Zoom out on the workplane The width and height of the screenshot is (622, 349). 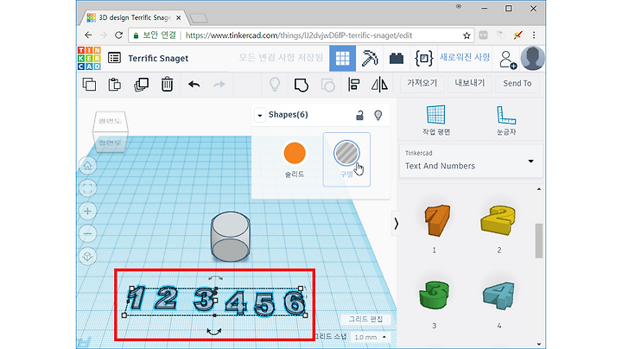pos(87,233)
